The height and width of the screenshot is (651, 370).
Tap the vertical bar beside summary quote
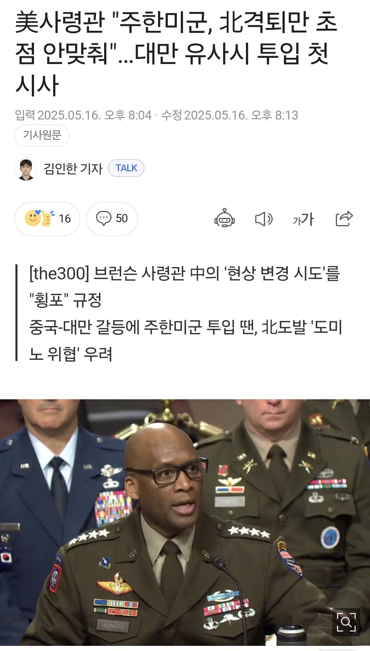[16, 313]
